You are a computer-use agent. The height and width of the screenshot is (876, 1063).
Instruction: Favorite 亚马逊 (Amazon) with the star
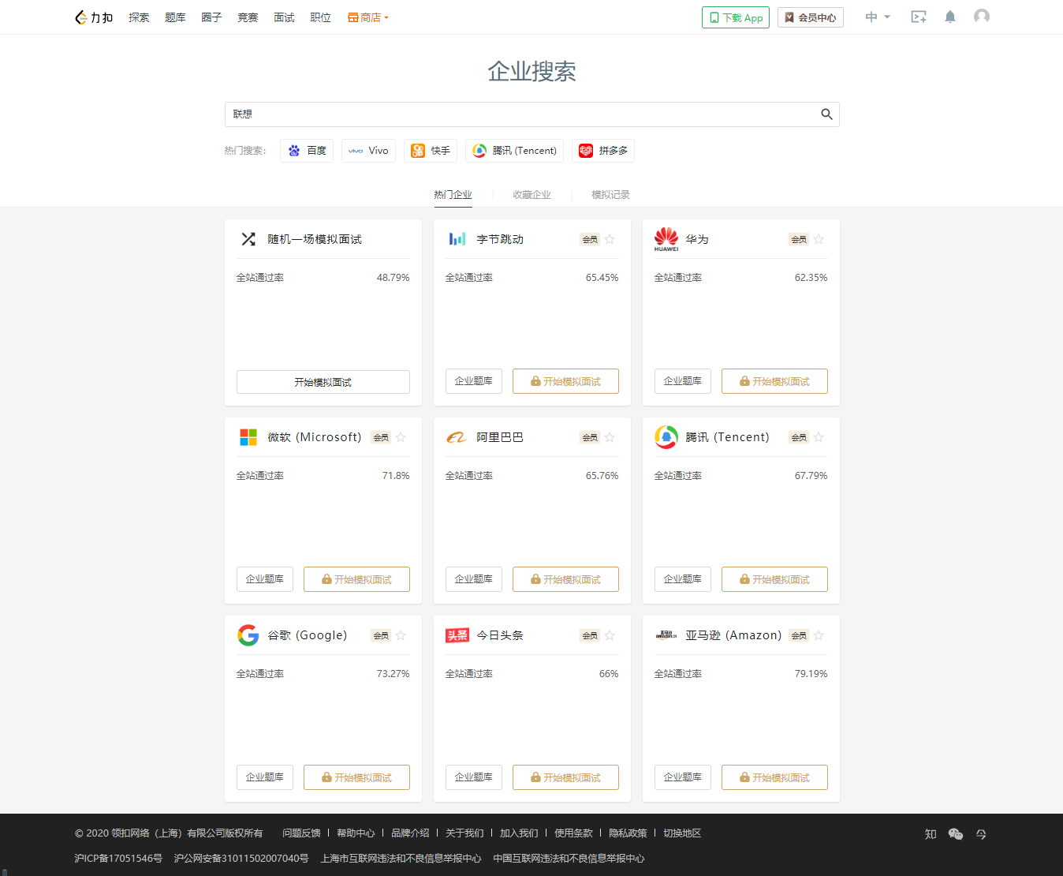tap(819, 635)
